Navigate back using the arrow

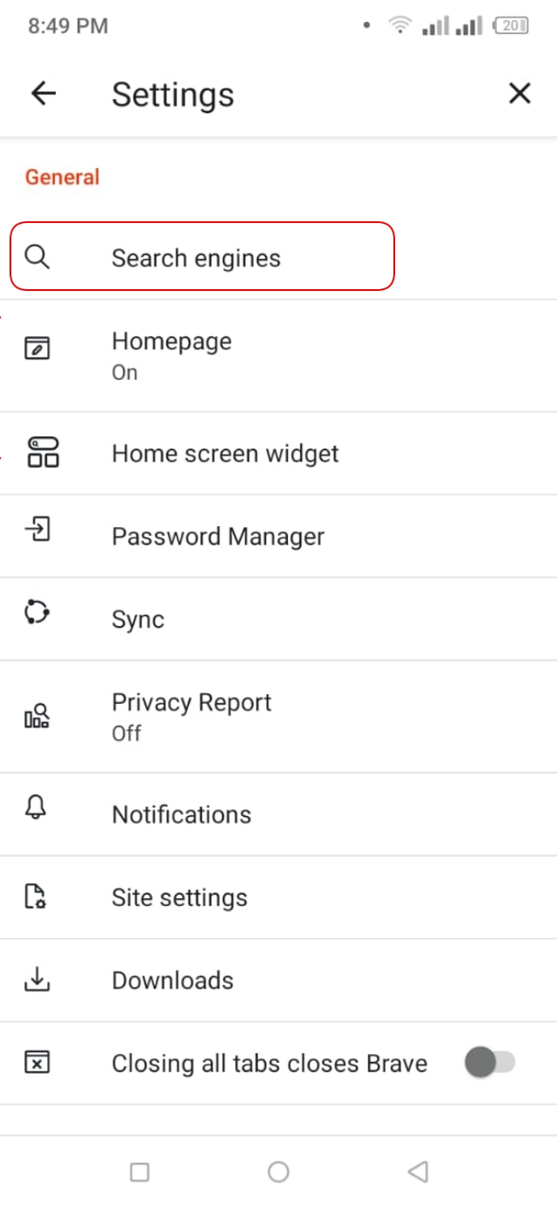tap(43, 93)
